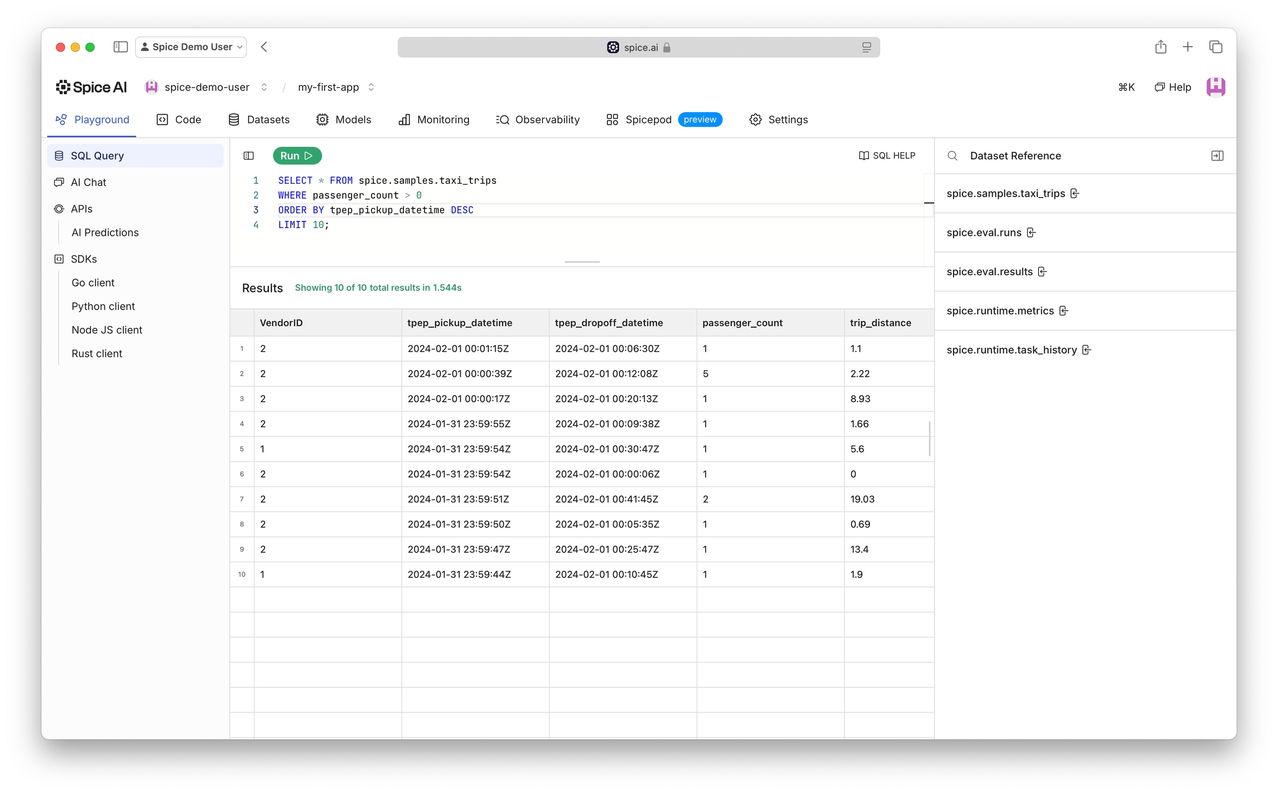Screen dimensions: 1278x794
Task: Click the Safari address bar showing spice.ai
Action: click(638, 47)
